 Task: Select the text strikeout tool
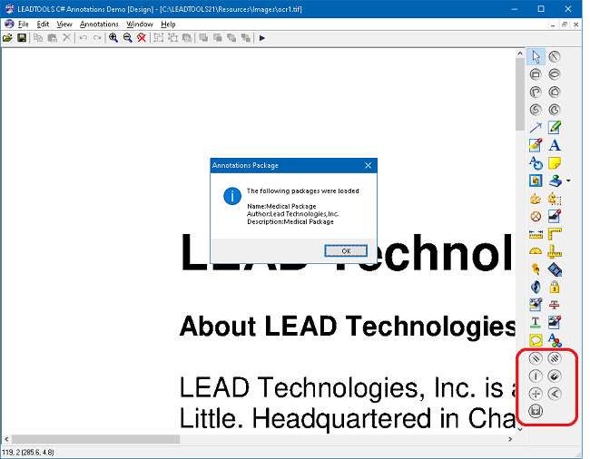pos(555,305)
